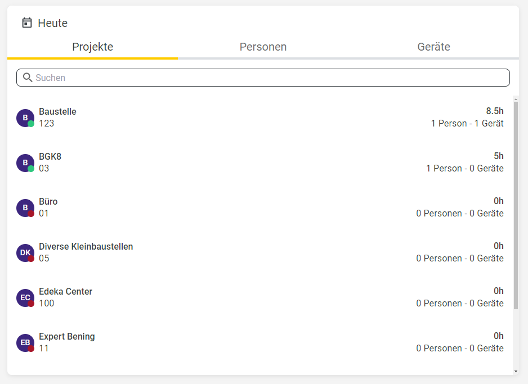
Task: Click the Baustelle project avatar
Action: click(x=25, y=118)
